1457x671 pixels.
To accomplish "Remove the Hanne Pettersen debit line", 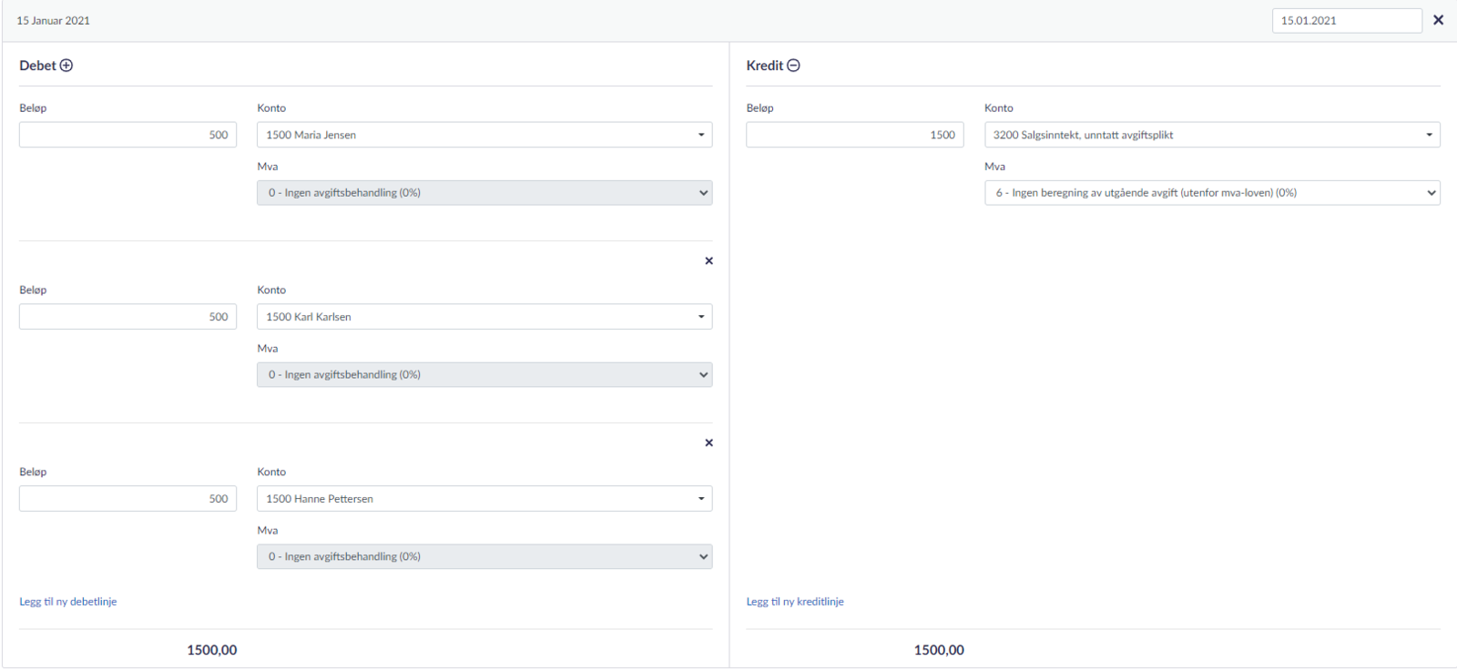I will (708, 443).
